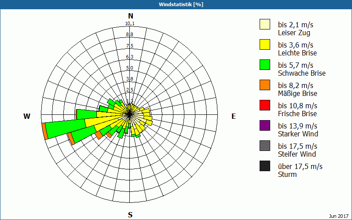Screen dimensions: 352x220
Task: Click the '10,1' radial scale value
Action: (130, 24)
